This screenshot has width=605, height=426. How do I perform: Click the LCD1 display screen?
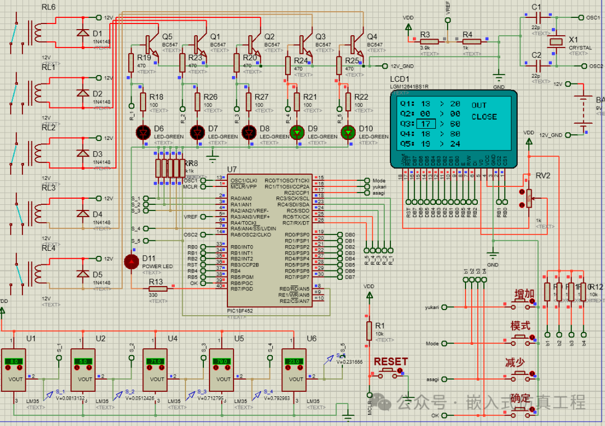click(454, 123)
